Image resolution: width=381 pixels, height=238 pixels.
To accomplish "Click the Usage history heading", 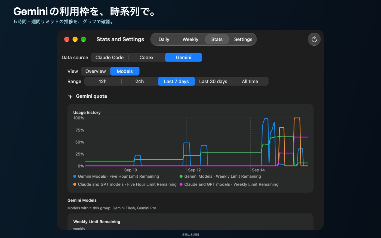I will point(87,112).
